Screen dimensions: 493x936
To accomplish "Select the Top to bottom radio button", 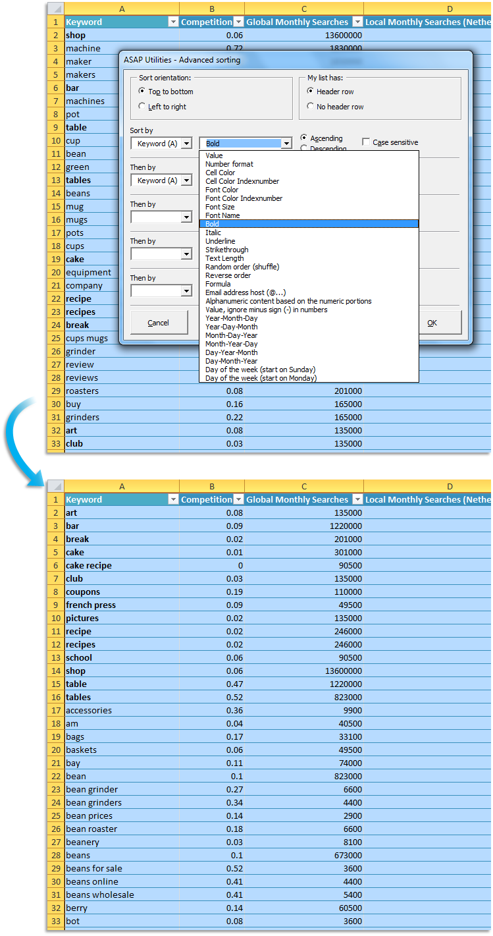I will (x=142, y=92).
